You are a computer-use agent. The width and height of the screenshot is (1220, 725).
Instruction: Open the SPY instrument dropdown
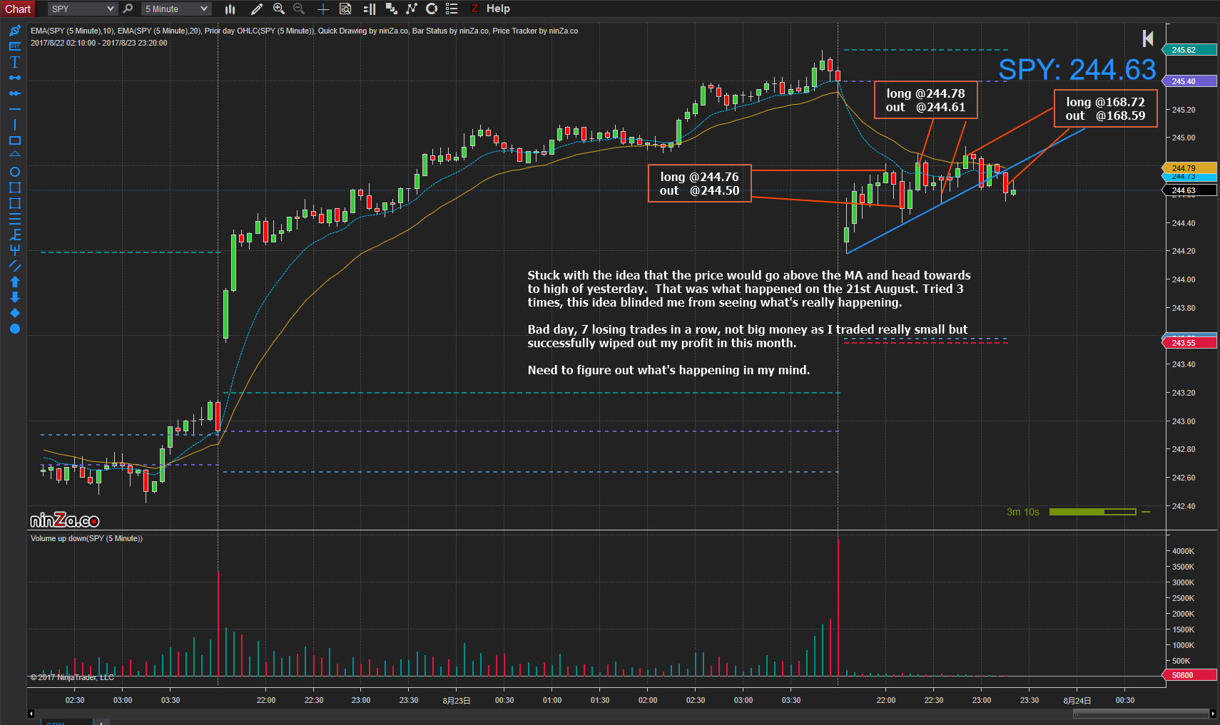click(83, 9)
